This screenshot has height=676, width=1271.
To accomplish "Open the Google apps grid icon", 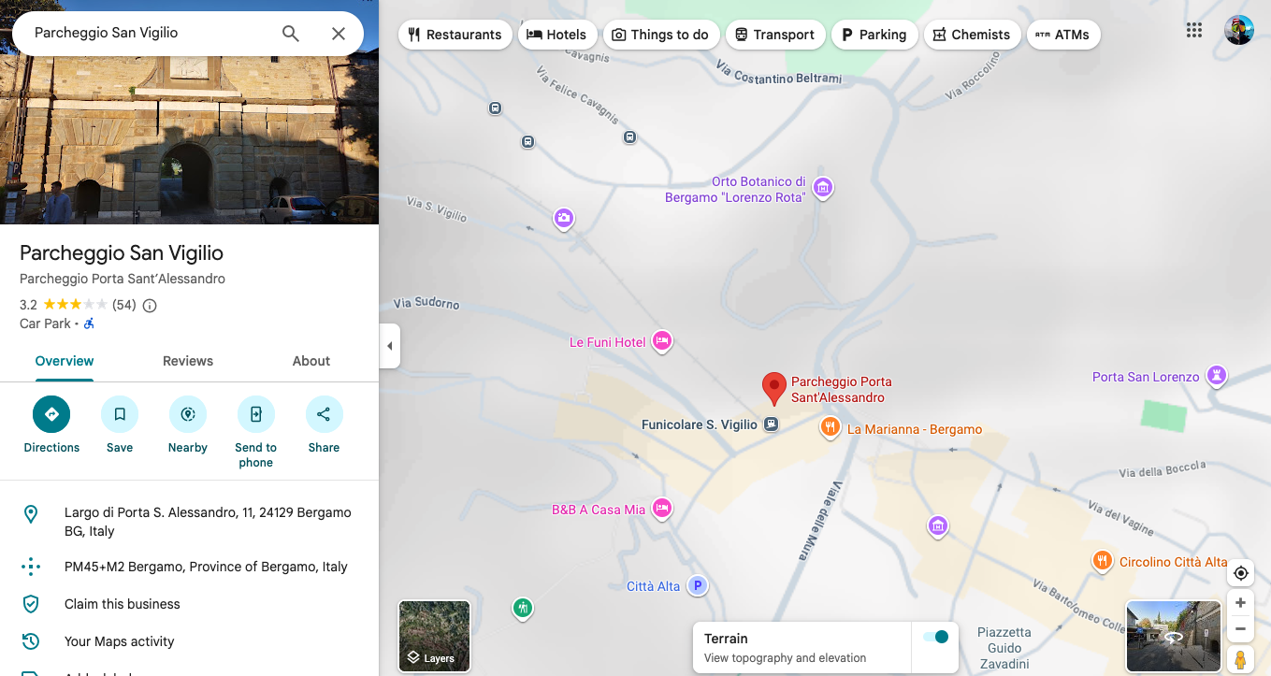I will [1194, 30].
